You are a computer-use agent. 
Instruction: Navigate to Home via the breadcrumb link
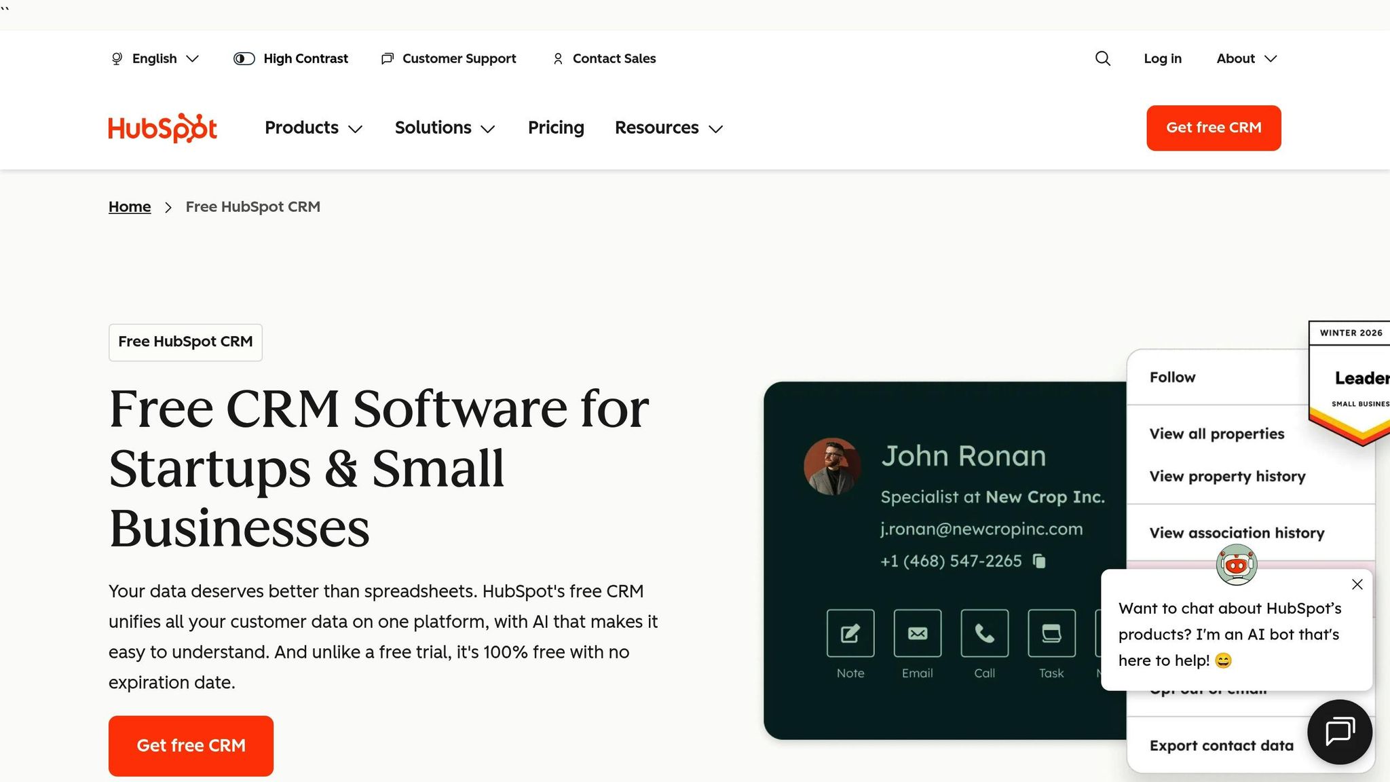point(129,206)
